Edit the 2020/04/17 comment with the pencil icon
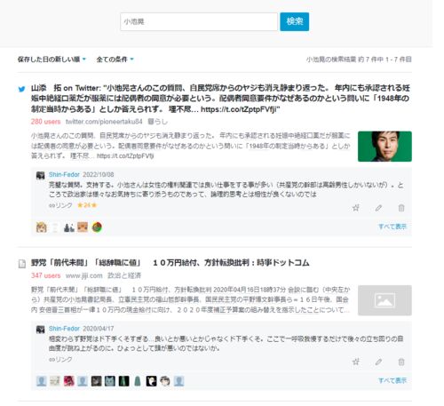This screenshot has width=444, height=406. [x=378, y=362]
